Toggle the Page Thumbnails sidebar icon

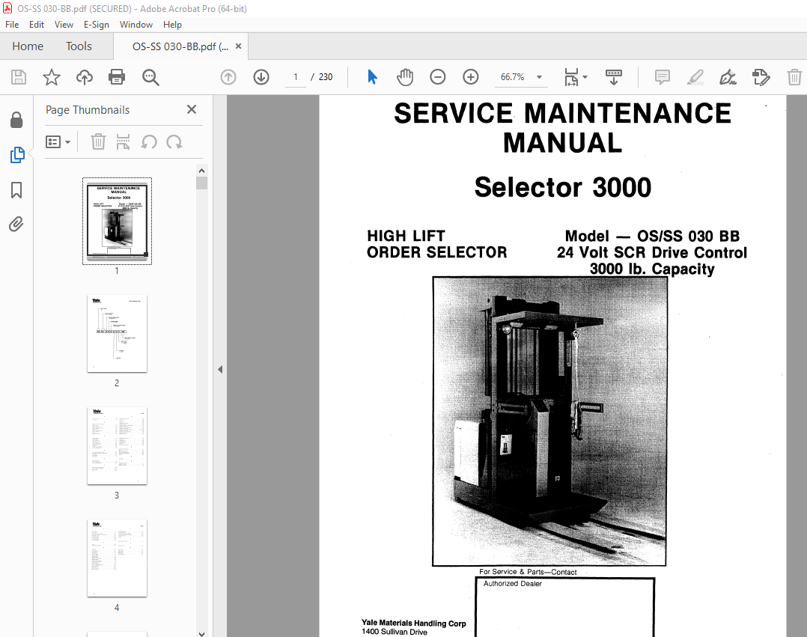tap(17, 155)
